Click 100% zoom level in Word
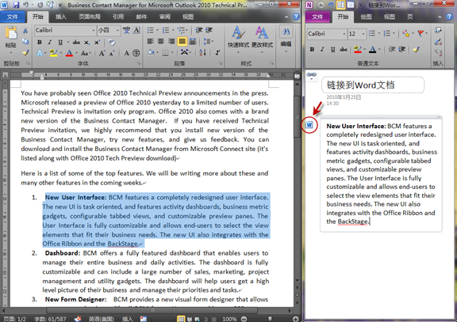This screenshot has width=457, height=322. coord(229,319)
